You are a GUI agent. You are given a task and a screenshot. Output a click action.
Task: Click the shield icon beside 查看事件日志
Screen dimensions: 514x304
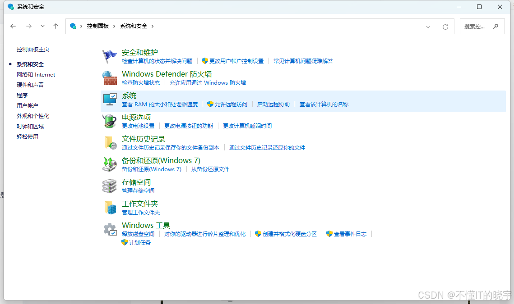329,234
